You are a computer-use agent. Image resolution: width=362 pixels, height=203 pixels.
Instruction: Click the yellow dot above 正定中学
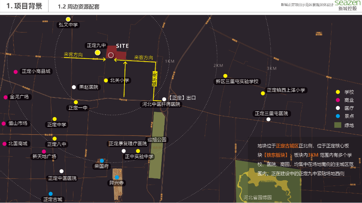pyautogui.click(x=55, y=119)
